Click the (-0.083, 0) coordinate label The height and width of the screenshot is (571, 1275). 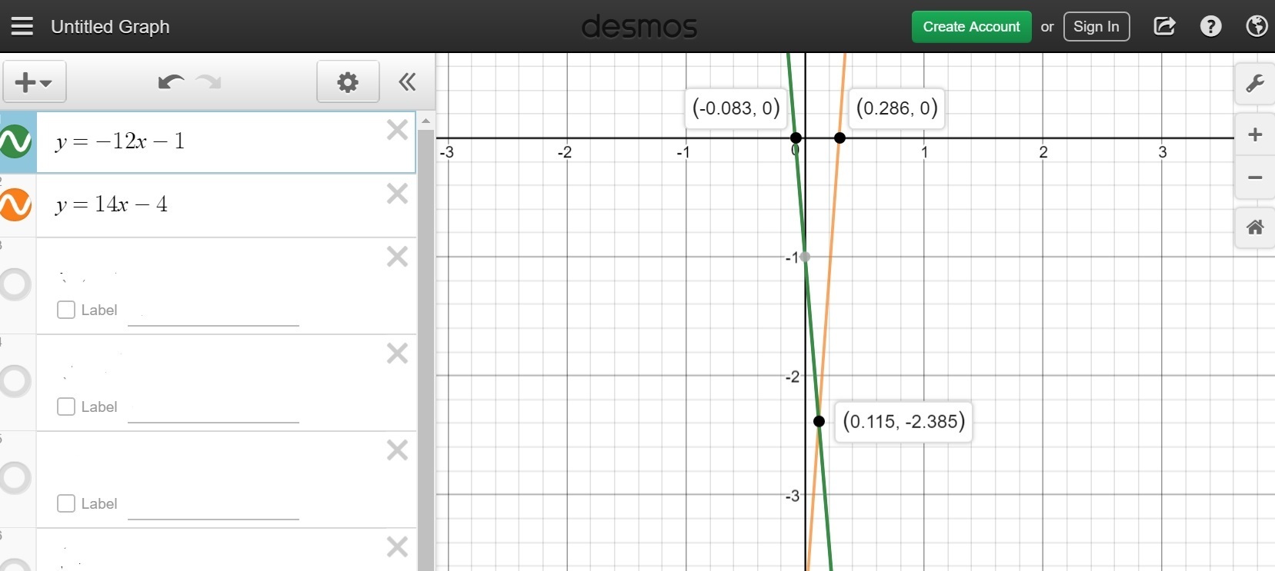pyautogui.click(x=736, y=108)
